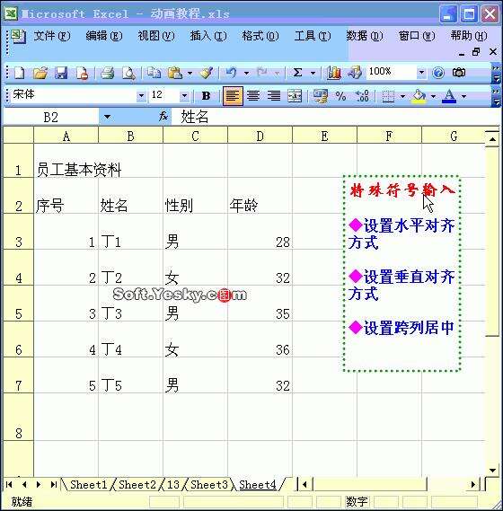Viewport: 503px width, 511px height.
Task: Open the 数据 menu
Action: pyautogui.click(x=365, y=36)
